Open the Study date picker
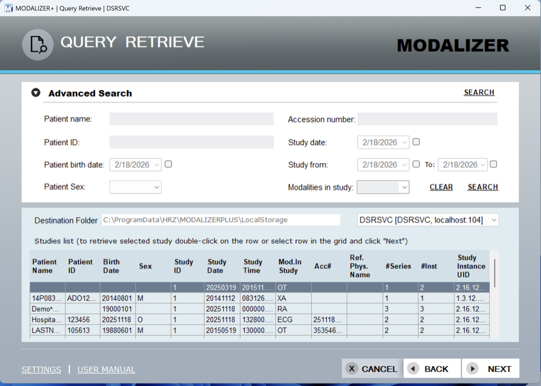The height and width of the screenshot is (386, 541). click(384, 142)
